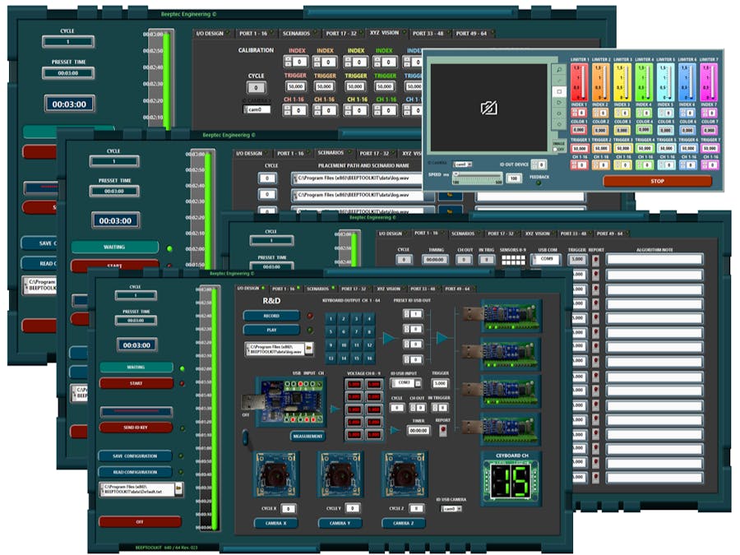Image resolution: width=740 pixels, height=555 pixels.
Task: Click the SENSORS 0-9 indicator grid in Port 1-16 window
Action: click(513, 260)
